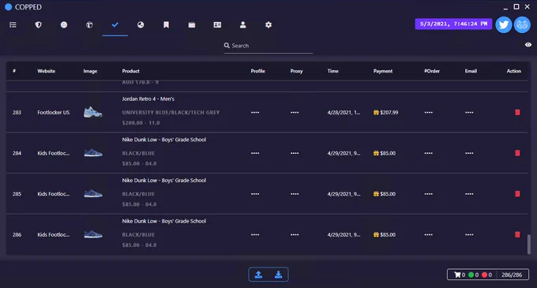The width and height of the screenshot is (537, 288).
Task: Select the checkmark success tab
Action: (115, 24)
